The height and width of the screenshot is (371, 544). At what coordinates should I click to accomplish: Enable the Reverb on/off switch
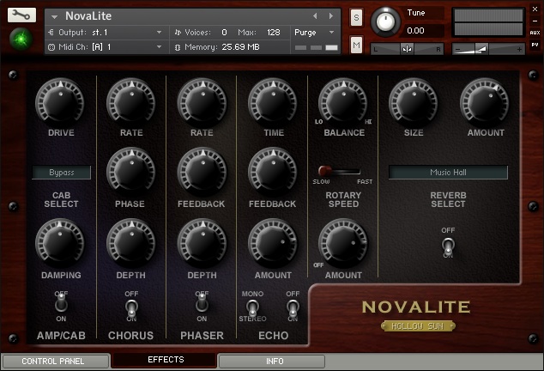pyautogui.click(x=447, y=245)
